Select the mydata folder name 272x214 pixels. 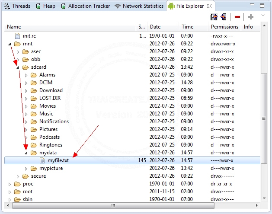(x=48, y=153)
